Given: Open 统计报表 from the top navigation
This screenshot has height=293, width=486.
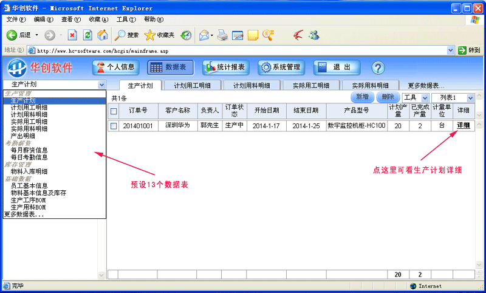Looking at the screenshot, I should (x=224, y=67).
